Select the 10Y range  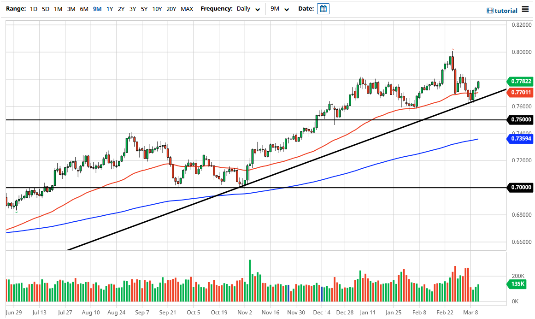tap(157, 8)
